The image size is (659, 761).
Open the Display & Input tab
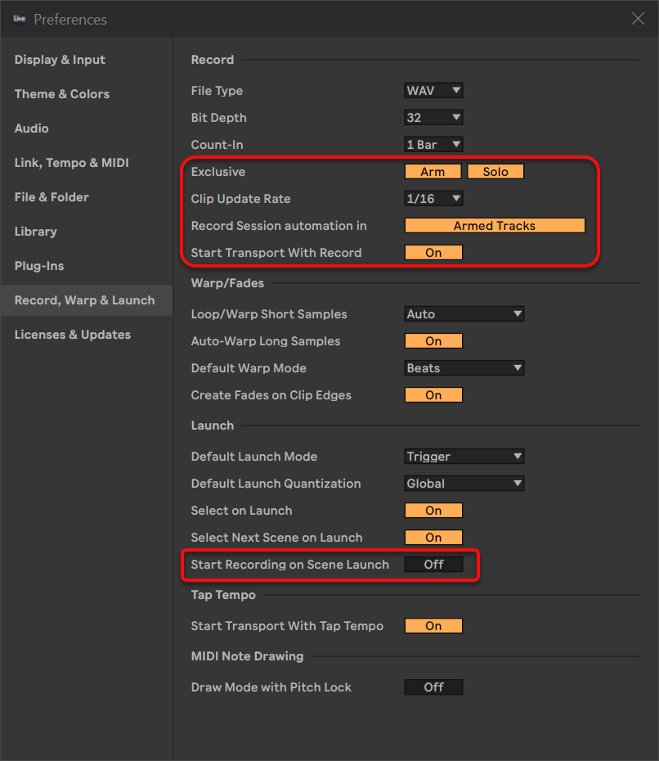[x=60, y=60]
